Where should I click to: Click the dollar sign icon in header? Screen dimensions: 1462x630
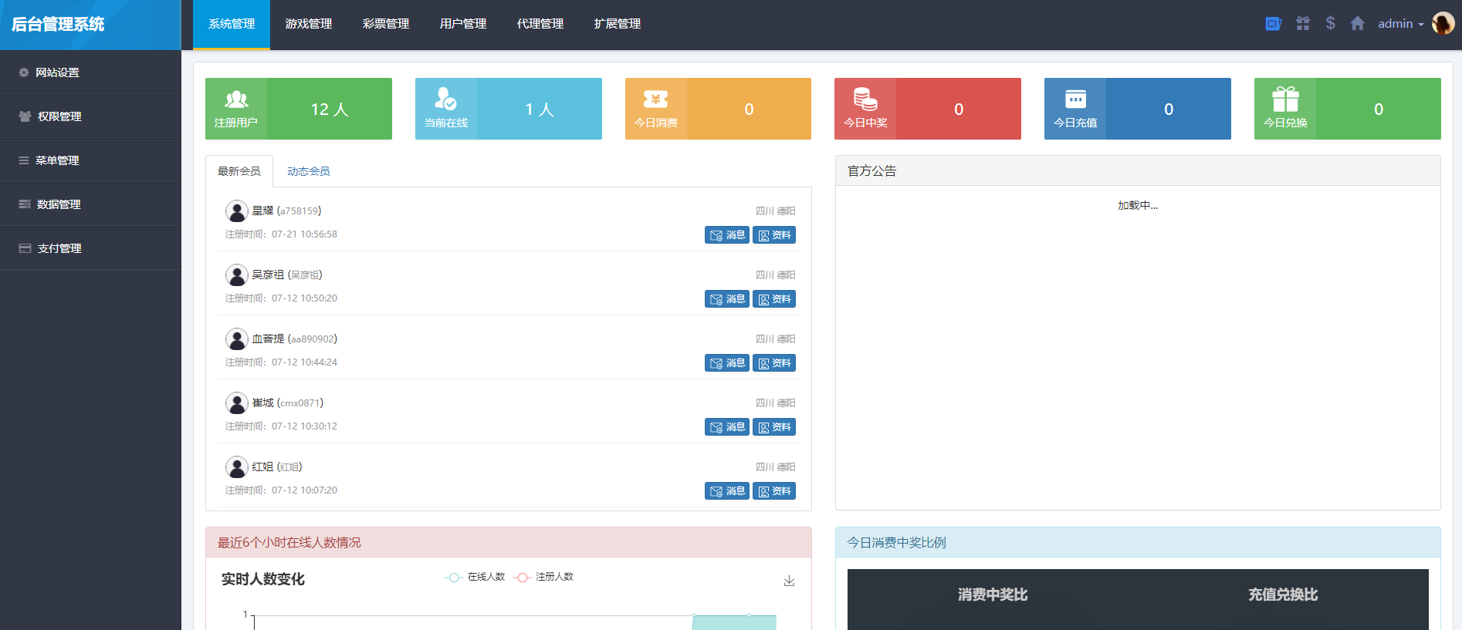pos(1330,24)
